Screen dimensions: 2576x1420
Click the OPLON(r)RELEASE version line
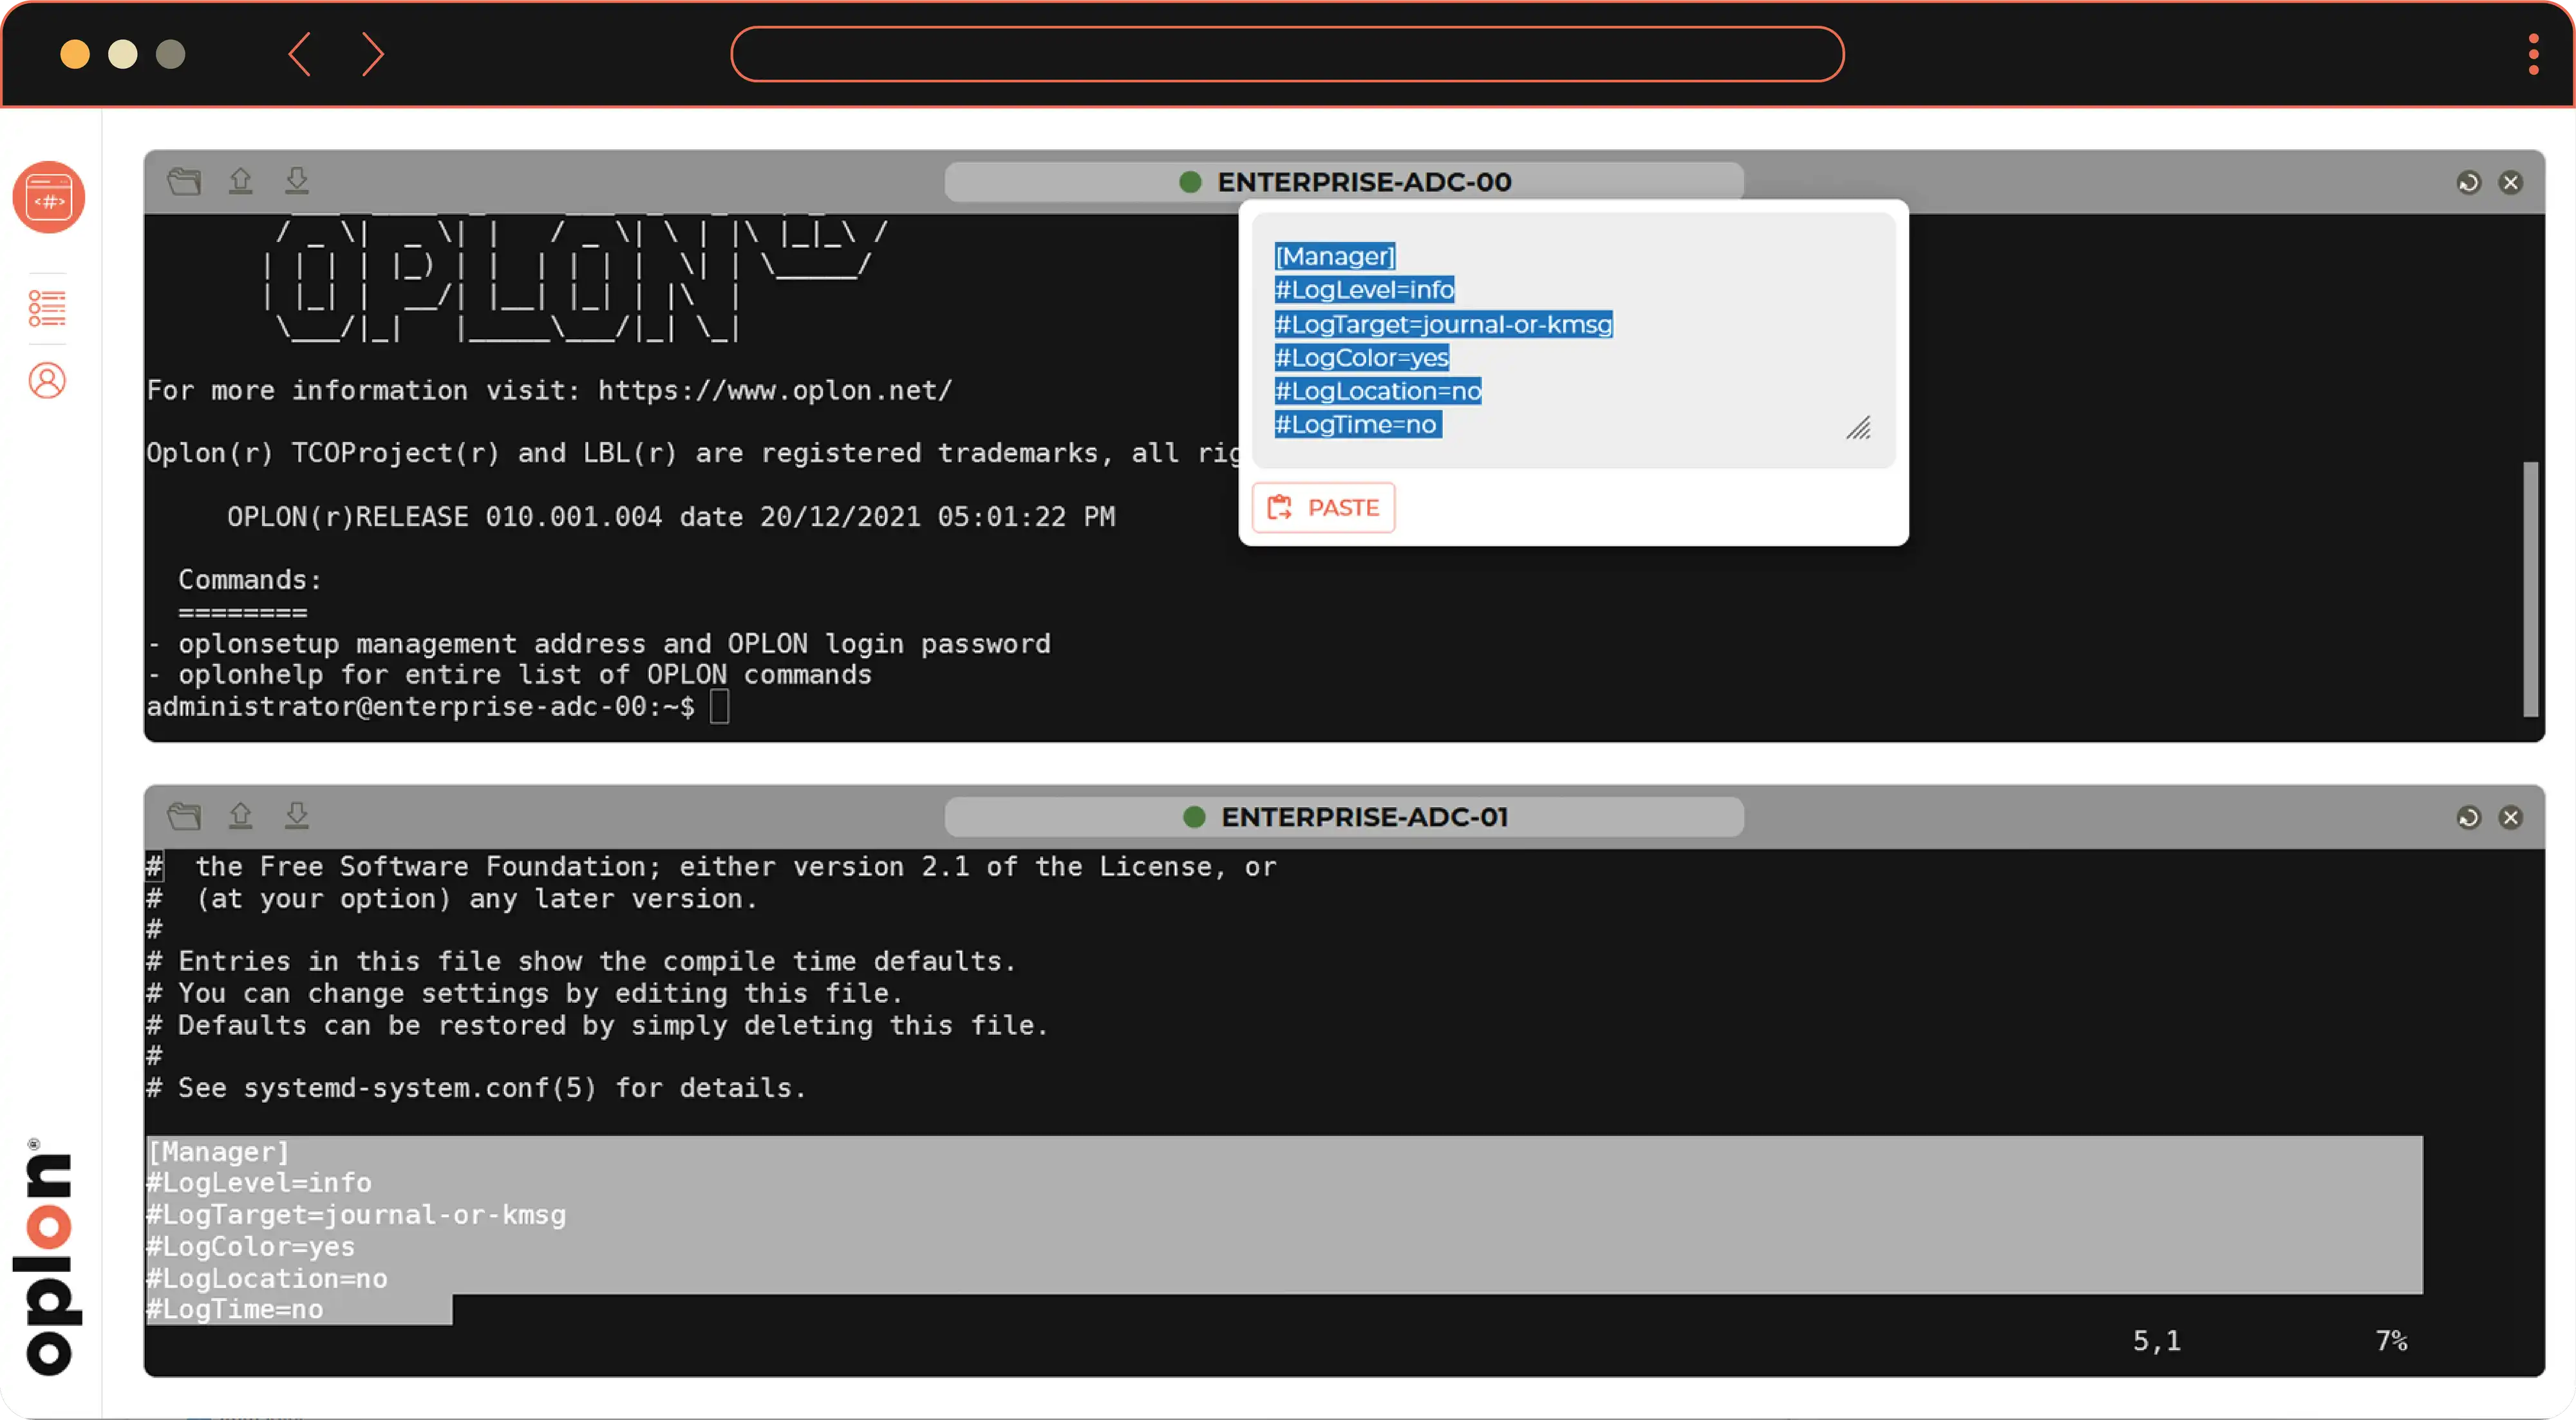670,517
